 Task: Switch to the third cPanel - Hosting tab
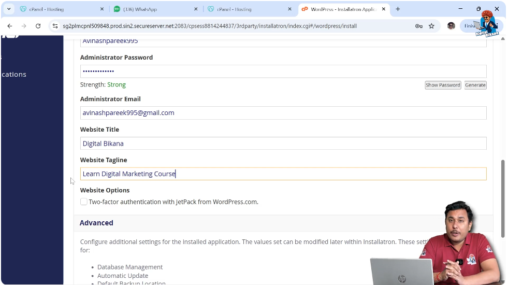point(250,9)
